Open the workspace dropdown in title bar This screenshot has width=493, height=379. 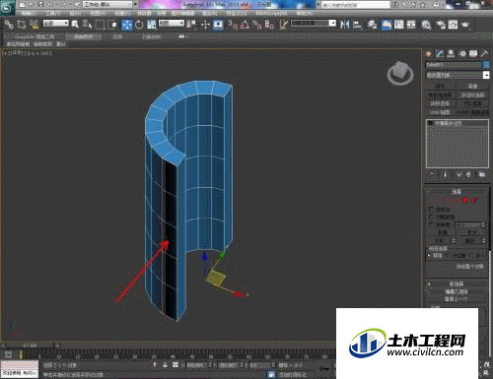pos(107,4)
